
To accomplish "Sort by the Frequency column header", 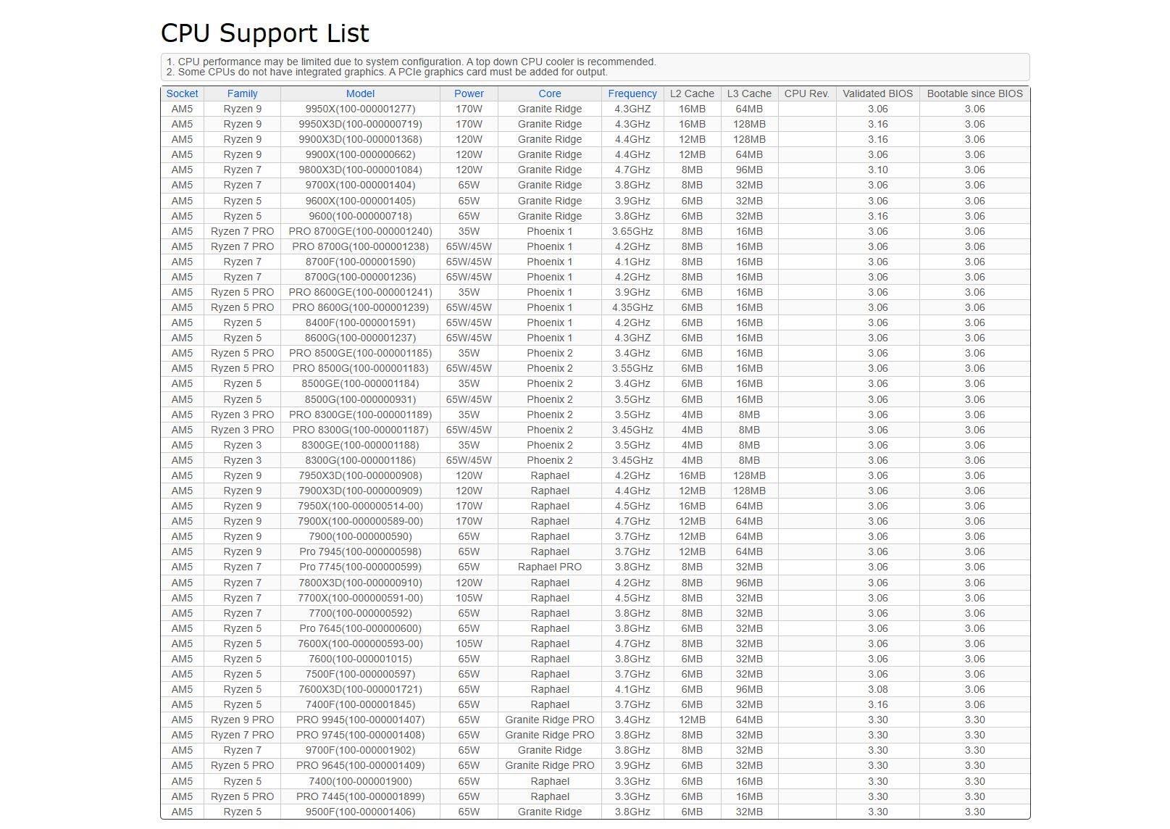I will 632,93.
